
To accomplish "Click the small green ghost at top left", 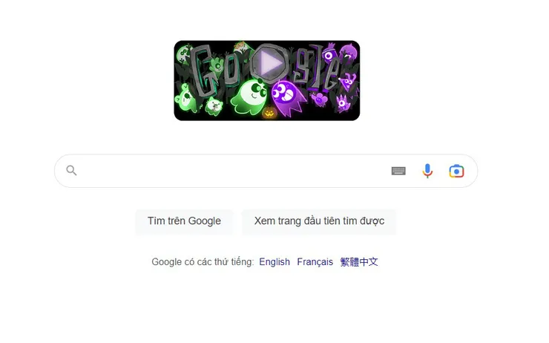I will coord(183,55).
